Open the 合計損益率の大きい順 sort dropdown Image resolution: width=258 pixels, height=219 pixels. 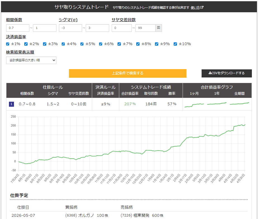coord(31,60)
